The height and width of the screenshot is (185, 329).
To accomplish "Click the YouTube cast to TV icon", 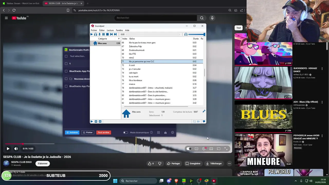I will point(218,149).
